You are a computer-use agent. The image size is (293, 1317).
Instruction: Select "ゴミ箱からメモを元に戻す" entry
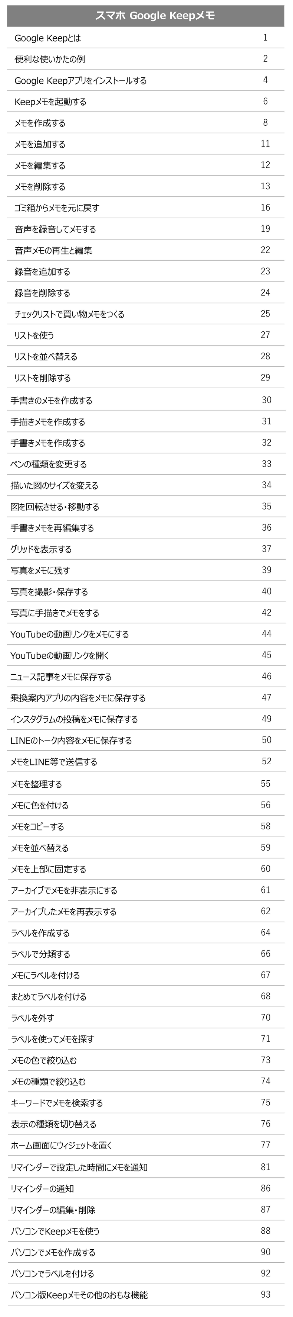(x=57, y=208)
